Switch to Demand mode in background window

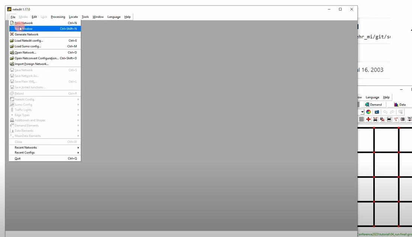[373, 105]
